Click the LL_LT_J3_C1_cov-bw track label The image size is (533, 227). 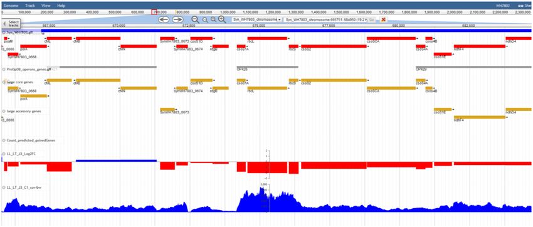24,187
